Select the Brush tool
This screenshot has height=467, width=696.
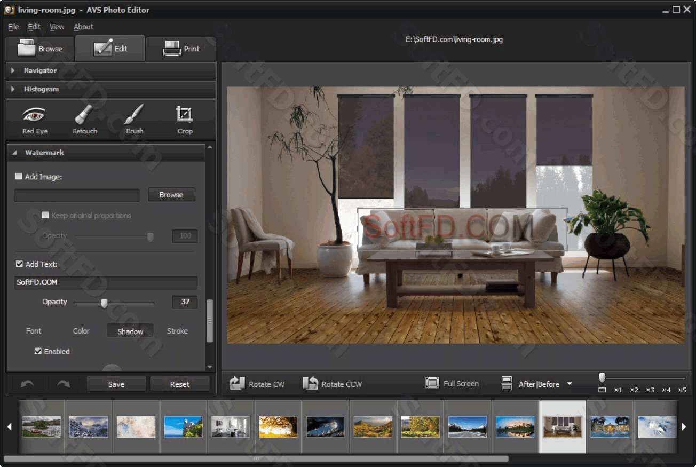(135, 120)
